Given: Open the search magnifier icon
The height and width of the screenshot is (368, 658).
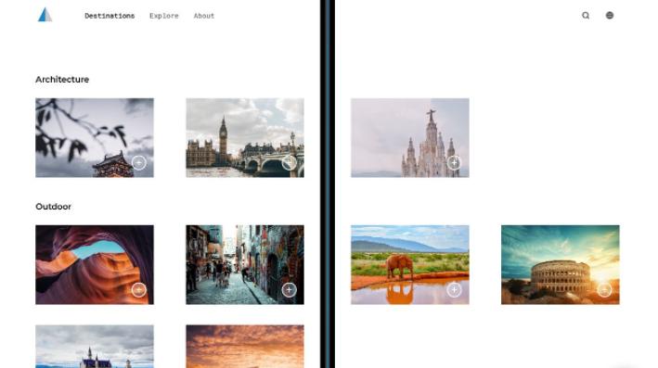Looking at the screenshot, I should pyautogui.click(x=586, y=16).
